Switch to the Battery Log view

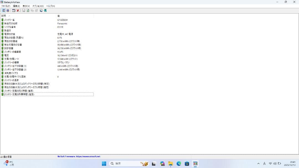[8, 11]
